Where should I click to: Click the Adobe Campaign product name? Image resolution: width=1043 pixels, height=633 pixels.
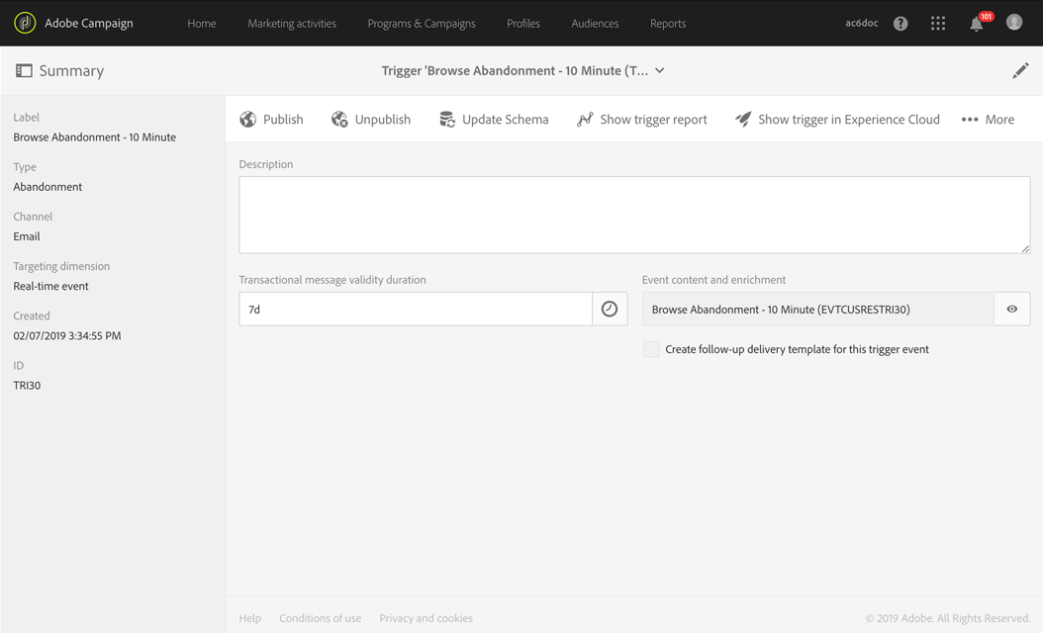pyautogui.click(x=88, y=24)
